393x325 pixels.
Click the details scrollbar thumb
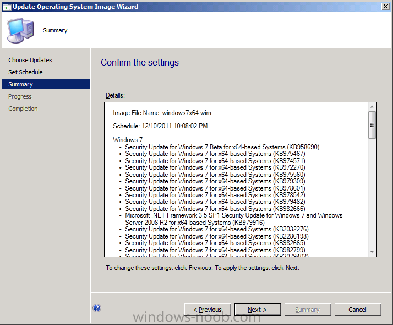tap(372, 125)
